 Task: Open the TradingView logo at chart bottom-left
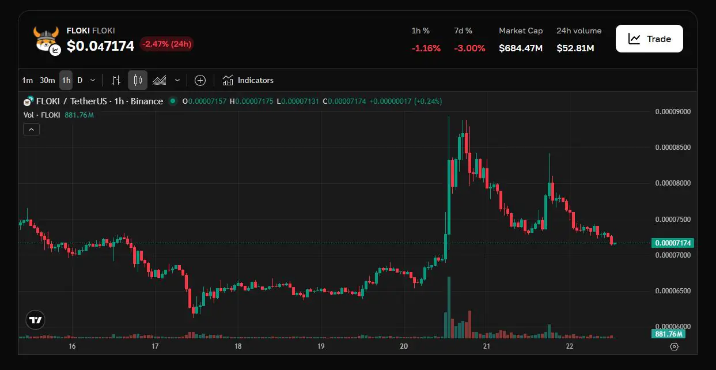coord(35,320)
